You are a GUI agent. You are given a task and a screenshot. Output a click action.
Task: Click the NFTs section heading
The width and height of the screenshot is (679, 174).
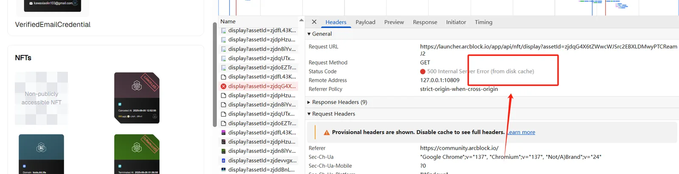coord(23,58)
